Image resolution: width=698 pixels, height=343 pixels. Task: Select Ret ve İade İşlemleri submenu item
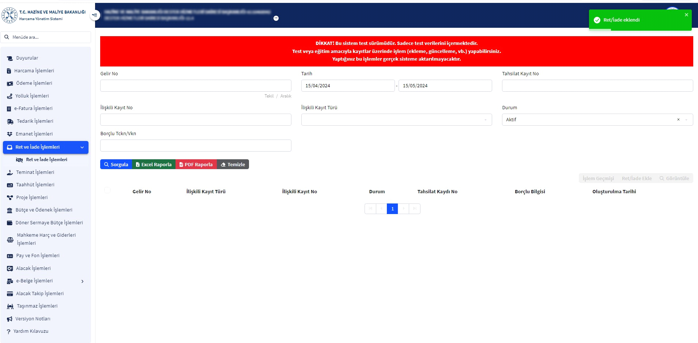46,160
